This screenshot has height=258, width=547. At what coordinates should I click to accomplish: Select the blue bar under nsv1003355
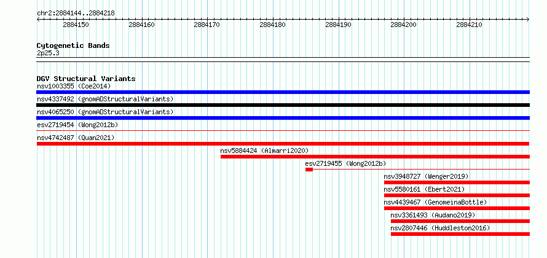pyautogui.click(x=283, y=92)
